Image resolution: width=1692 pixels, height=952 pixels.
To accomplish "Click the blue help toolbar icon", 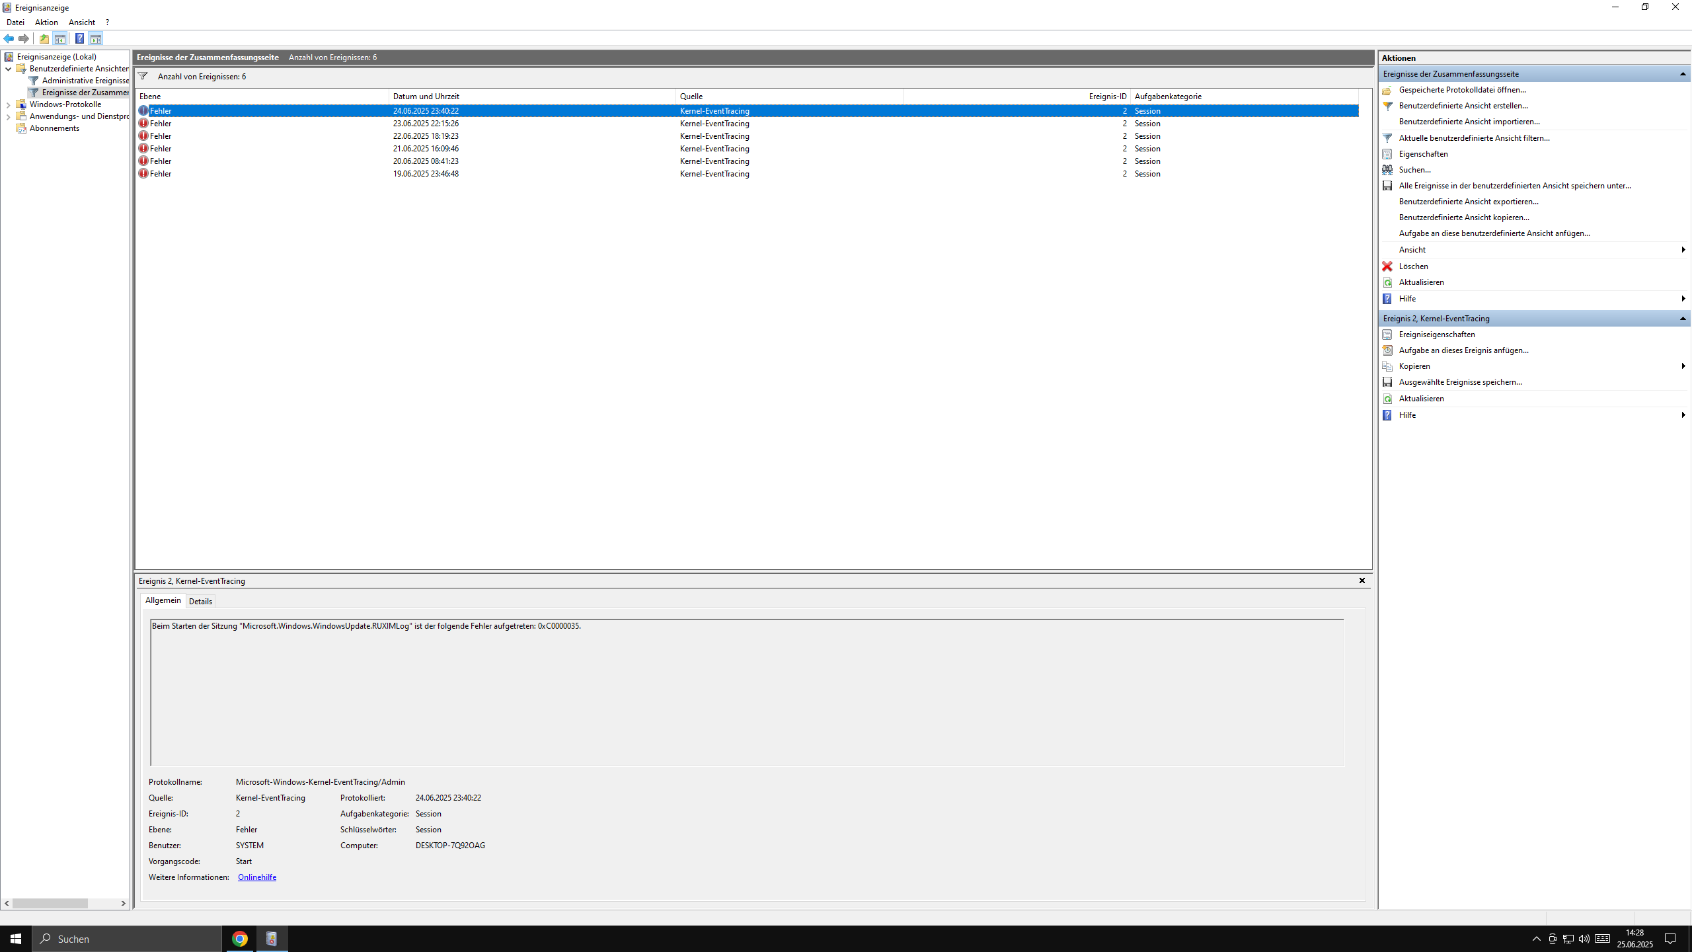I will pyautogui.click(x=79, y=38).
